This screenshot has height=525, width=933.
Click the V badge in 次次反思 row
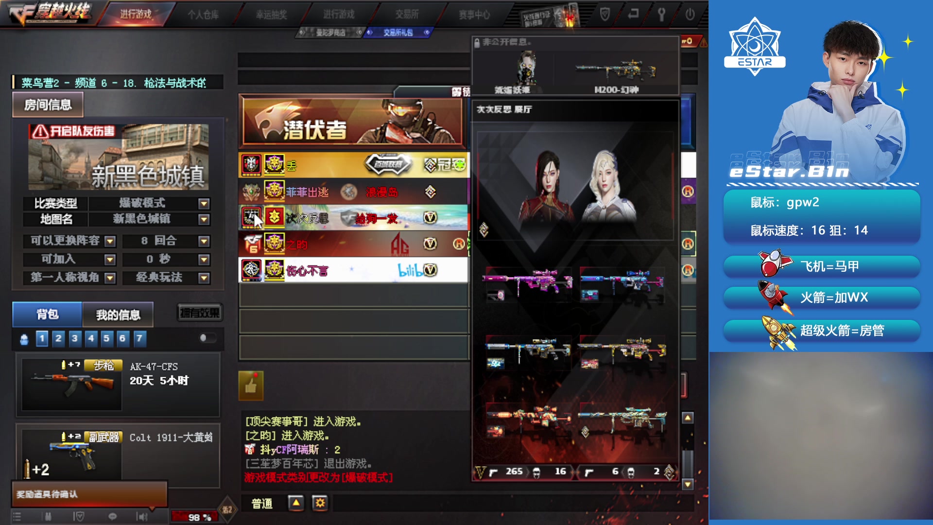(x=430, y=217)
